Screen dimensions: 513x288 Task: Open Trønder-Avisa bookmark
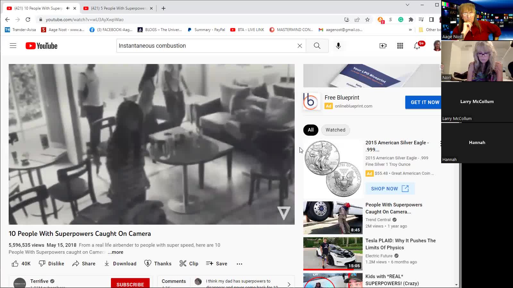[x=20, y=30]
